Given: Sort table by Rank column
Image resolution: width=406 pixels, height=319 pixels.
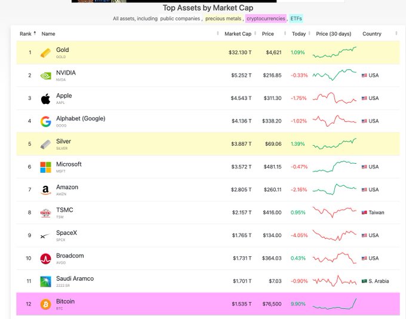Looking at the screenshot, I should (27, 33).
